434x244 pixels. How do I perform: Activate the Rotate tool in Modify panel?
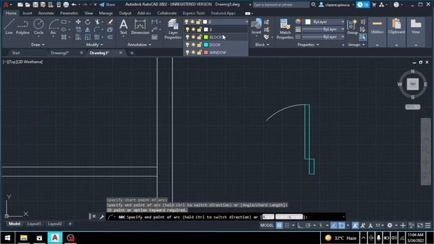(87, 22)
